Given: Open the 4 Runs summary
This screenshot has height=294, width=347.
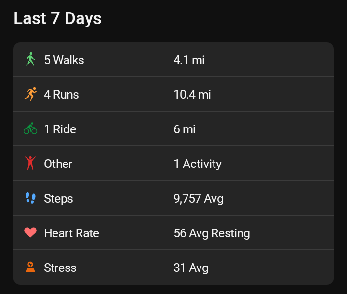Looking at the screenshot, I should [x=61, y=94].
